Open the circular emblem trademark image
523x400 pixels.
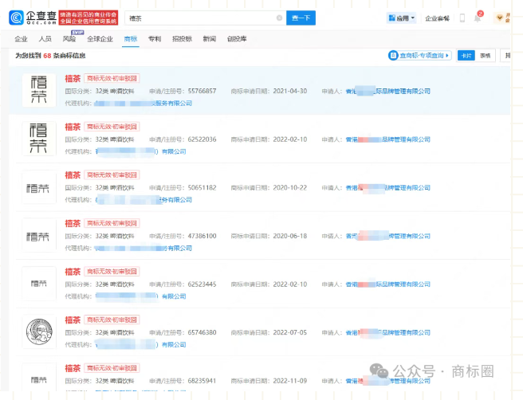tap(38, 332)
